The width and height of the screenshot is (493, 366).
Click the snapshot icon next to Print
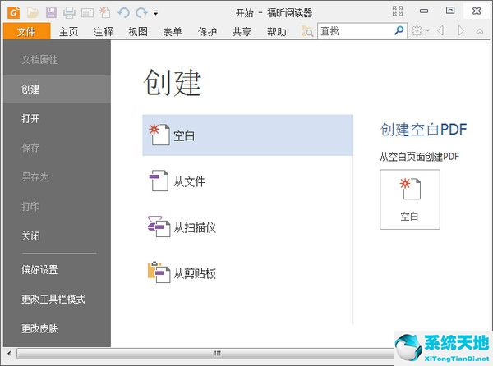pyautogui.click(x=87, y=13)
